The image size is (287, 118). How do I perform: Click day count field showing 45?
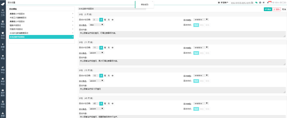[96, 104]
